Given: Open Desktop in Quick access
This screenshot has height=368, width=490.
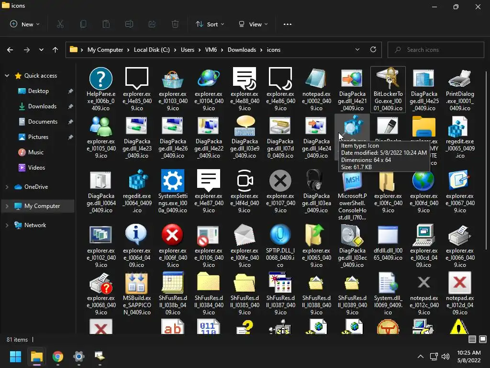Looking at the screenshot, I should coord(38,91).
